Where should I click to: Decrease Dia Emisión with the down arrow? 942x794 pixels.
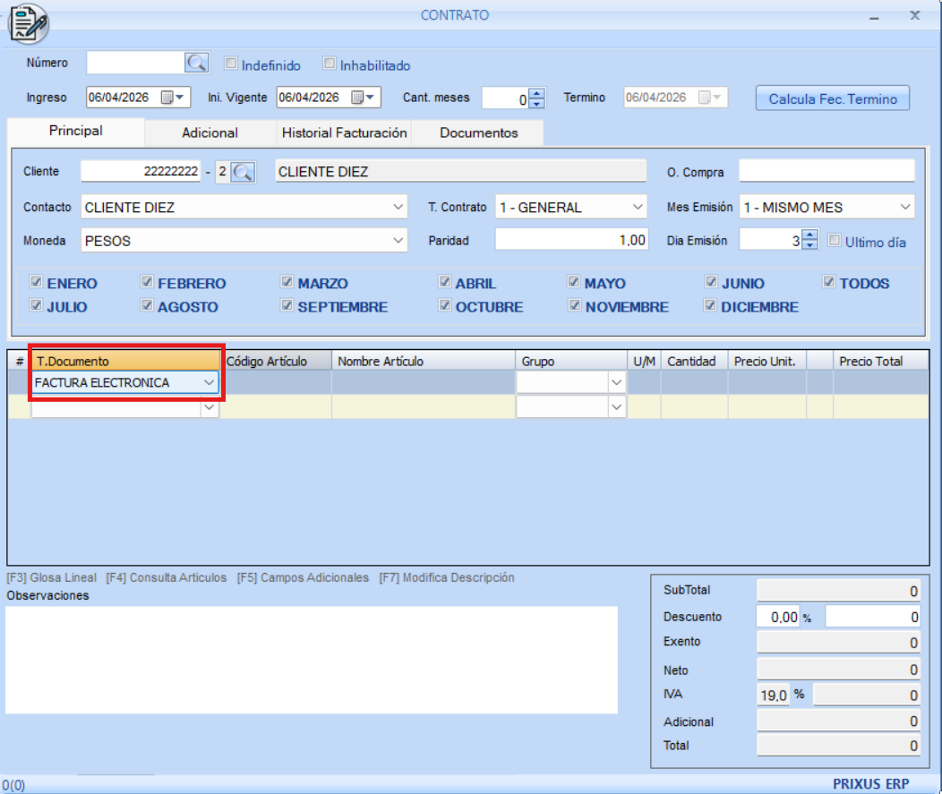809,244
